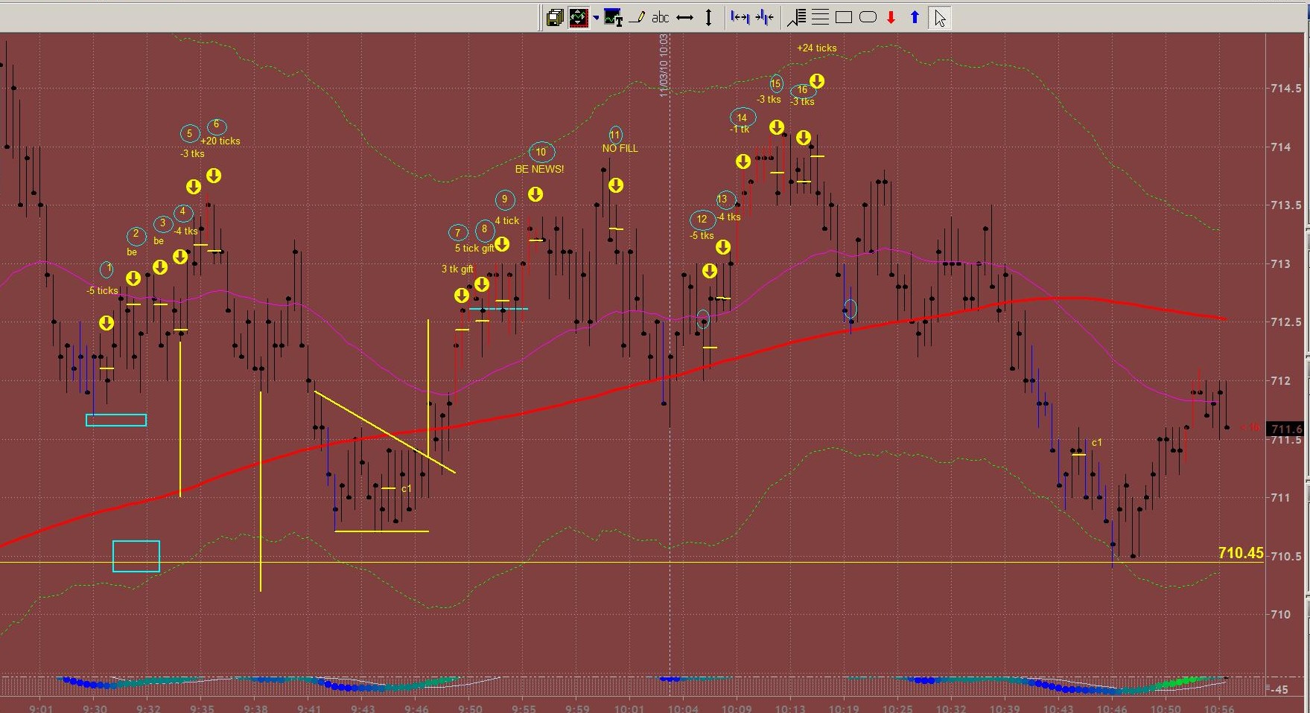Select the red down arrow marker tool
The width and height of the screenshot is (1310, 713).
click(x=891, y=17)
